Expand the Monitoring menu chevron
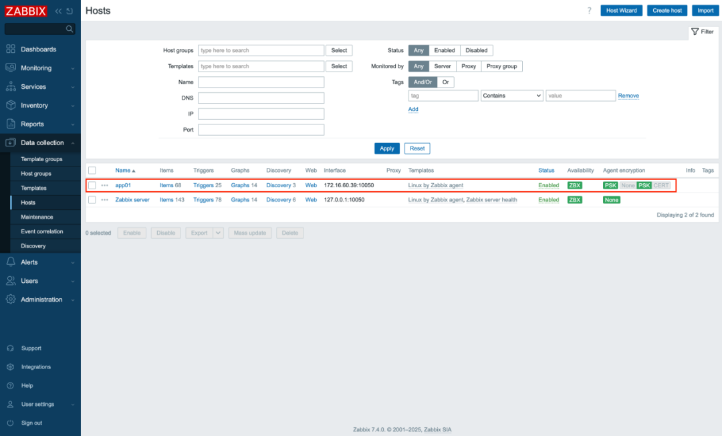 point(73,69)
